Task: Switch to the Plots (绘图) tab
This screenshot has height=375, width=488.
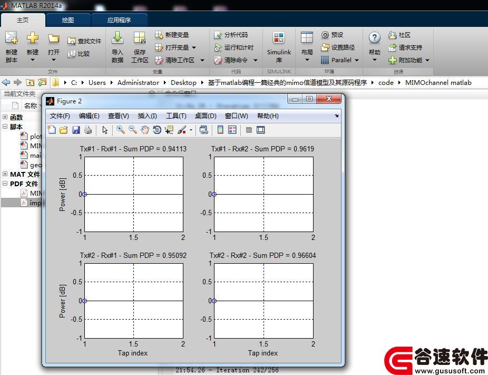Action: pos(68,20)
